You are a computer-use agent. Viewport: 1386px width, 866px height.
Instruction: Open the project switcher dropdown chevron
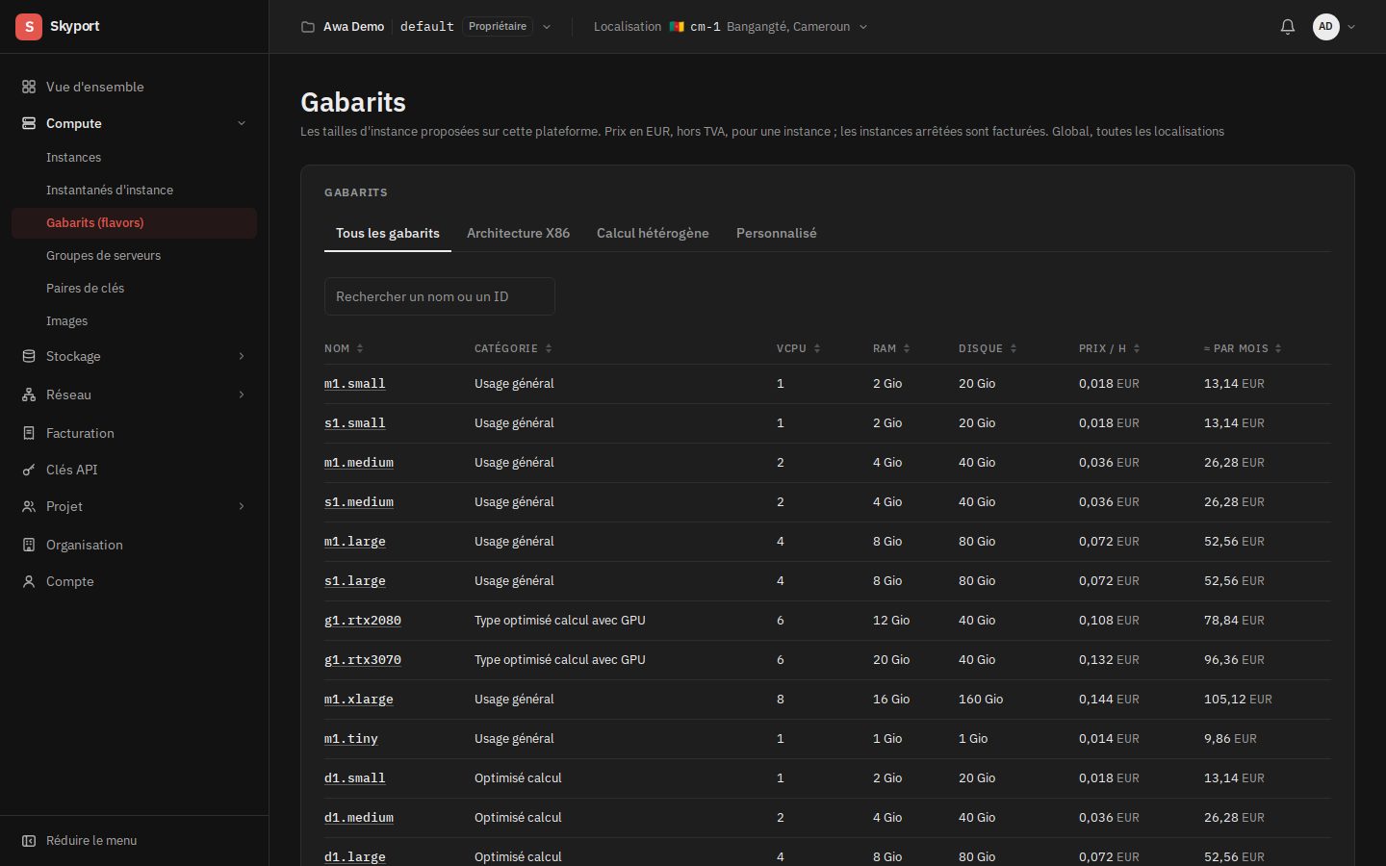pos(547,27)
